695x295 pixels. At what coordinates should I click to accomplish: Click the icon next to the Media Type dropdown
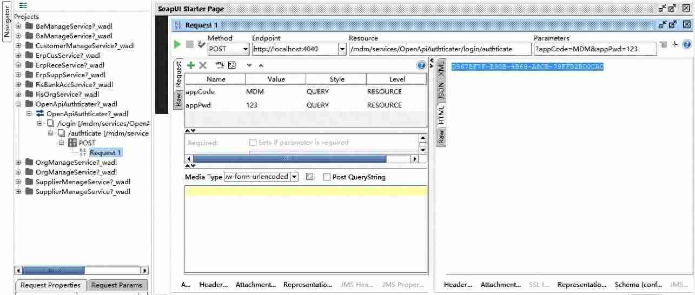[309, 177]
